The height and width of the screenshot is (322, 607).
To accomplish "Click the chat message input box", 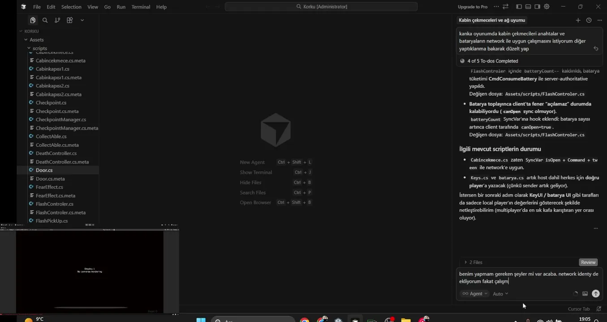I will (x=529, y=278).
